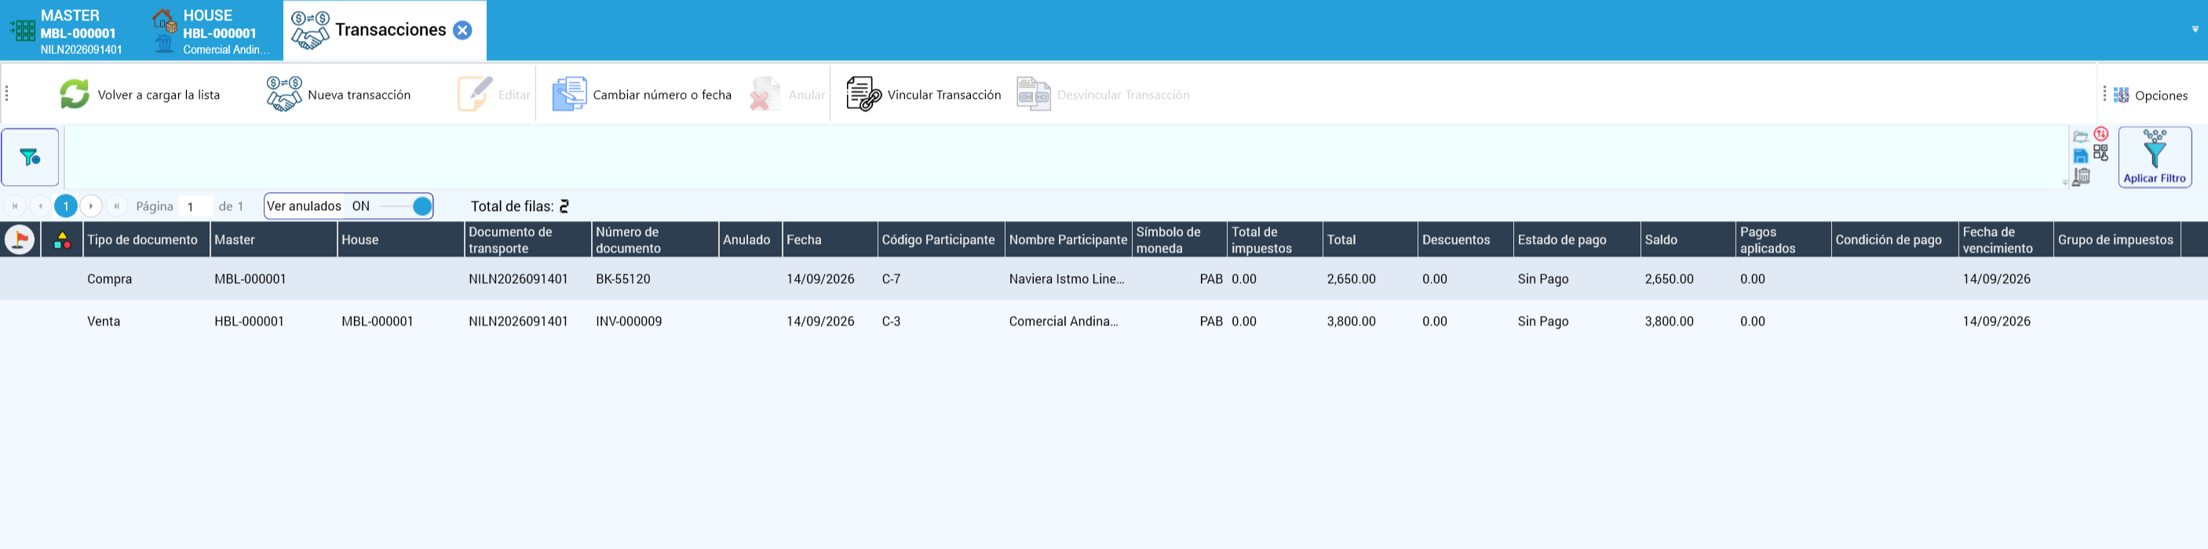Image resolution: width=2208 pixels, height=549 pixels.
Task: Click the HOUSE house and bank icon
Action: 165,30
